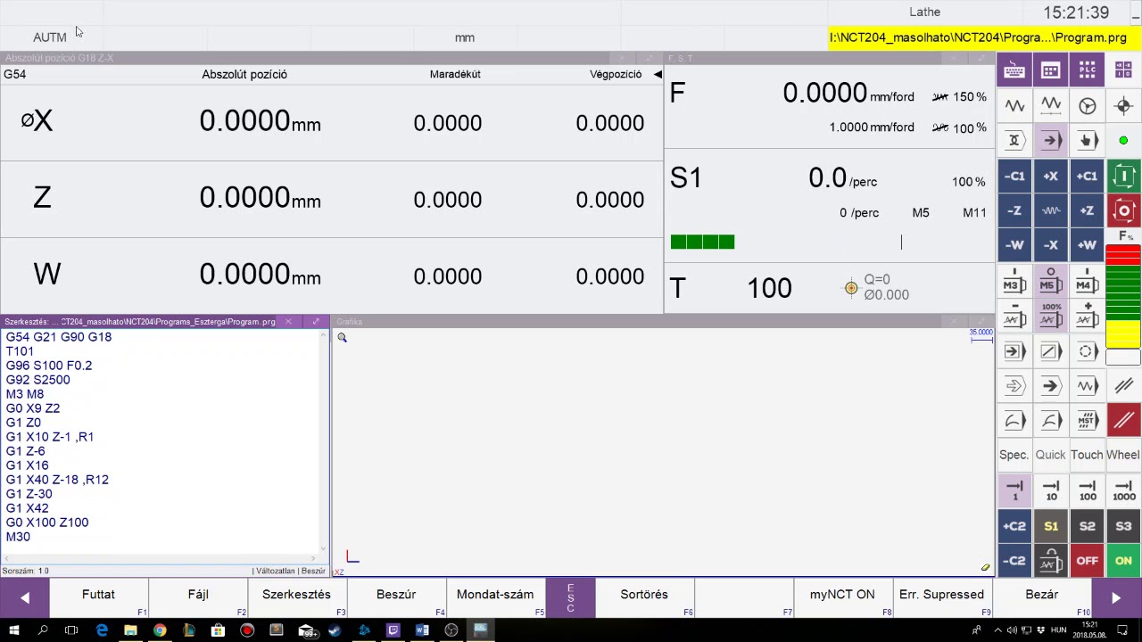Select the reference point return icon
Screen dimensions: 1142x642
pos(1123,105)
